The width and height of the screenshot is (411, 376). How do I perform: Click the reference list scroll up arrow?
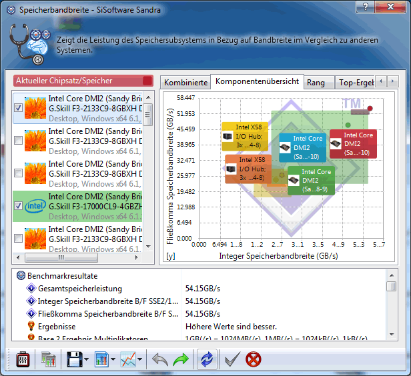[148, 97]
